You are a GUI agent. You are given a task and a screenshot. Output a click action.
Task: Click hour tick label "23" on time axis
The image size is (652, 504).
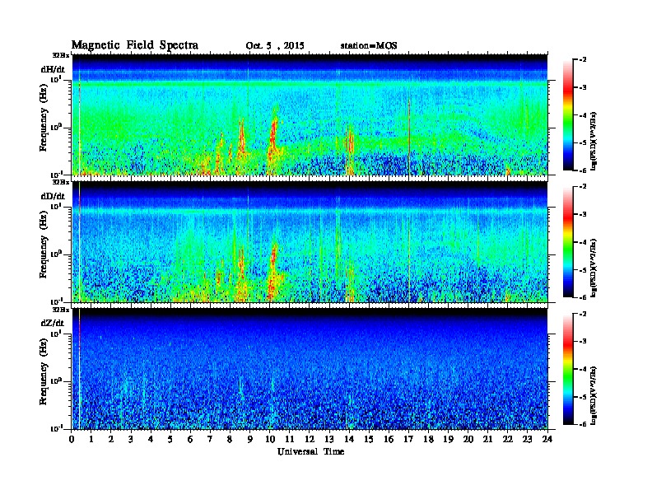coord(527,440)
